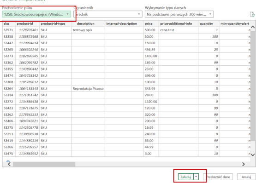Click the price cell 3.00

tap(151, 154)
